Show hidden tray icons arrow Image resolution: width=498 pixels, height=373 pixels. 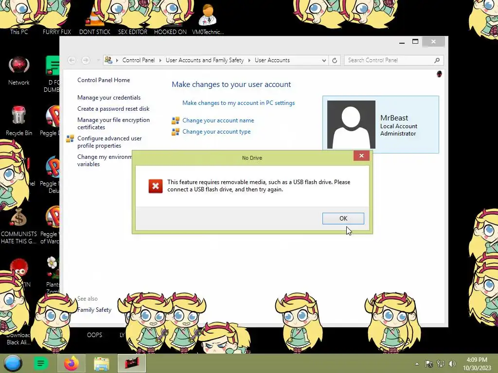[417, 364]
